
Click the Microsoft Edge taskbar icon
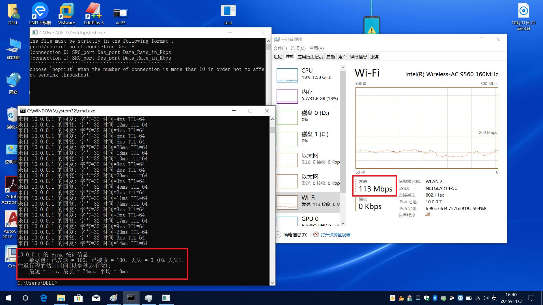pyautogui.click(x=43, y=298)
